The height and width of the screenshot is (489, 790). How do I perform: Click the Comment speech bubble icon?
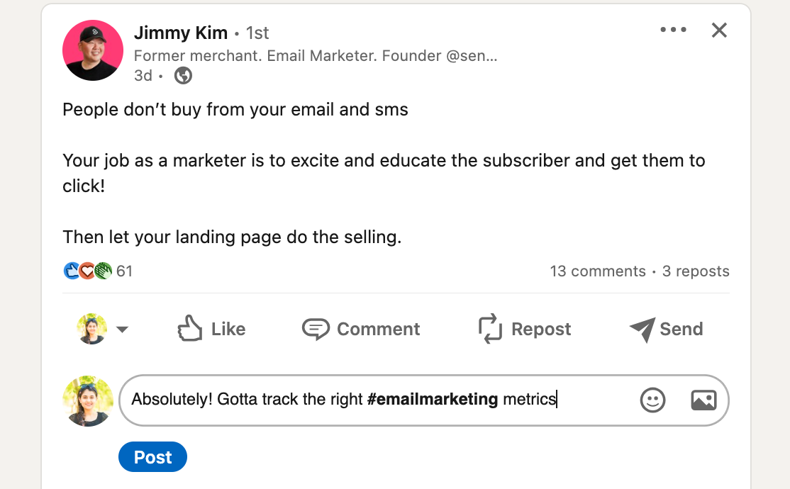click(316, 329)
